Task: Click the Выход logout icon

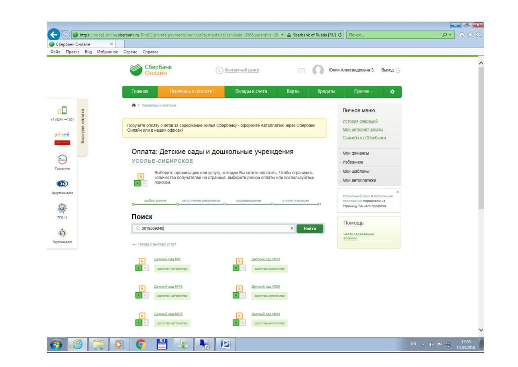Action: click(398, 71)
